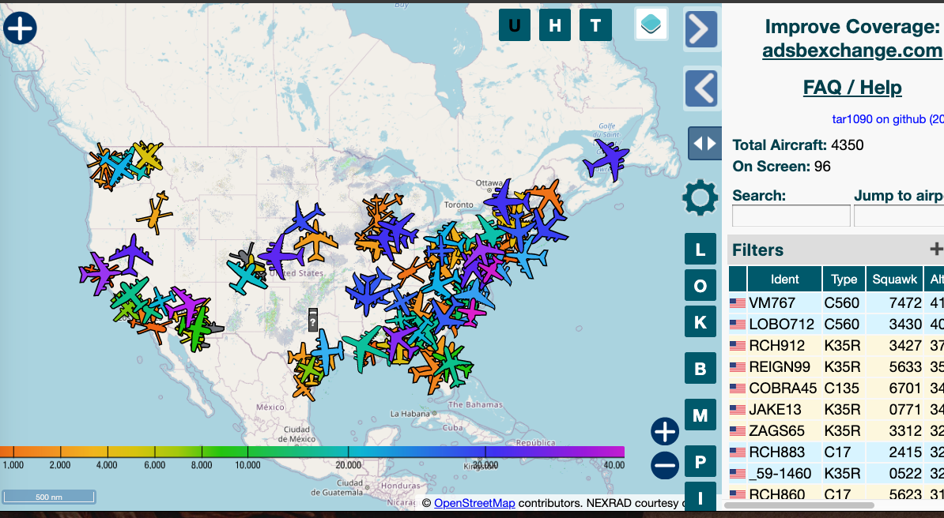Toggle the K map option button
The height and width of the screenshot is (518, 944).
[x=700, y=322]
